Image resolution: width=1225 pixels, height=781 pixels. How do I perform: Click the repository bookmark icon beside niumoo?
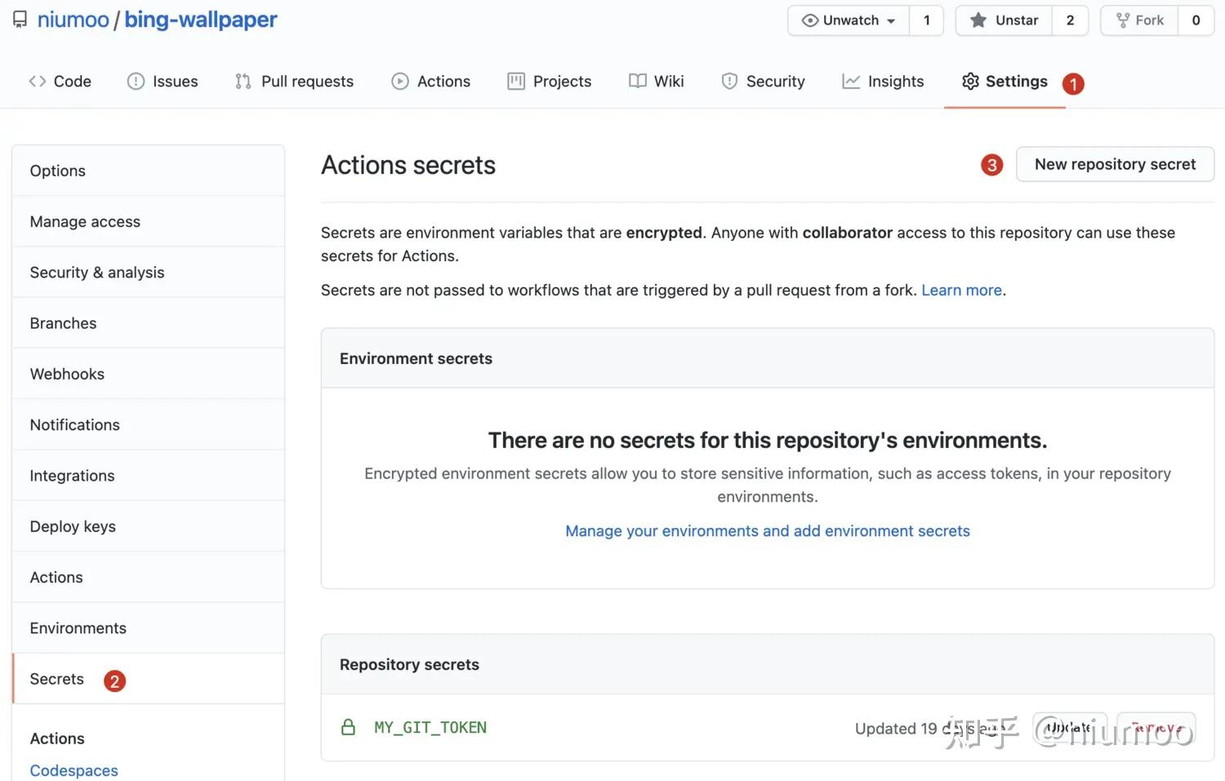[x=20, y=19]
